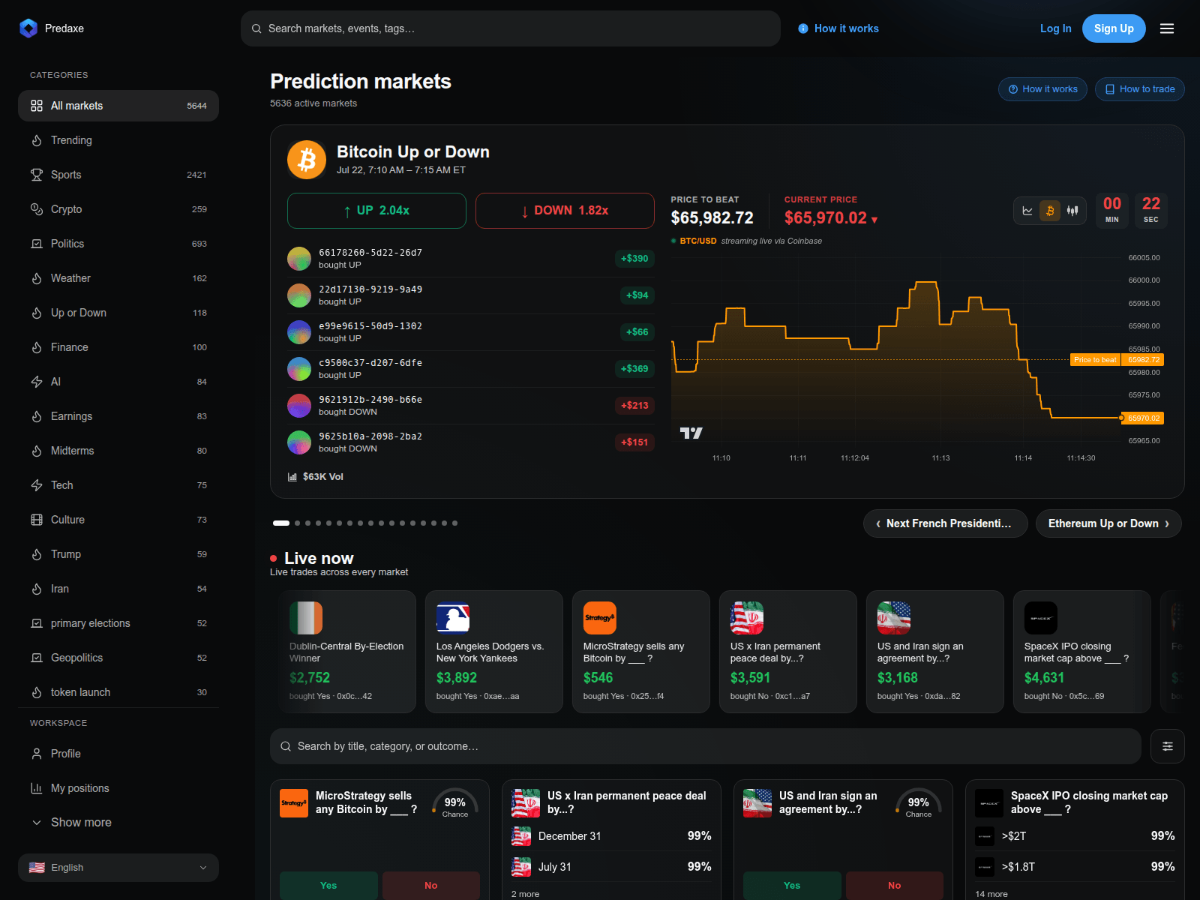Choose Yes on MicroStrategy sells Bitcoin card

pos(328,885)
